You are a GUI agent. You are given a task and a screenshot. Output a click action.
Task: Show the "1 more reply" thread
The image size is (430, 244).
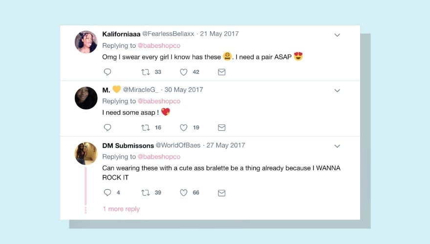point(121,209)
